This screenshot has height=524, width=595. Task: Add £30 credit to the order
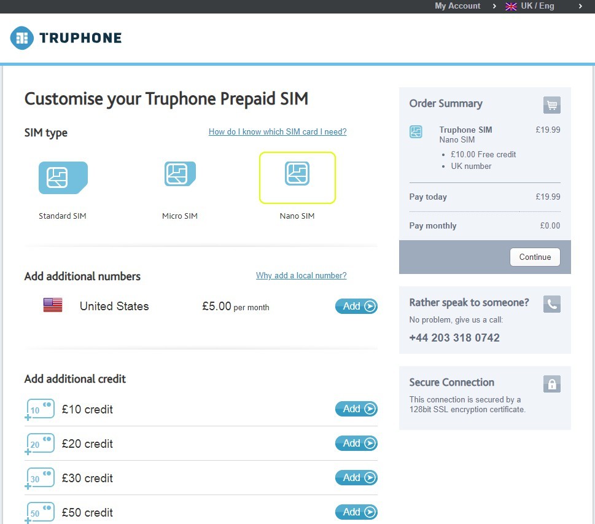coord(356,477)
